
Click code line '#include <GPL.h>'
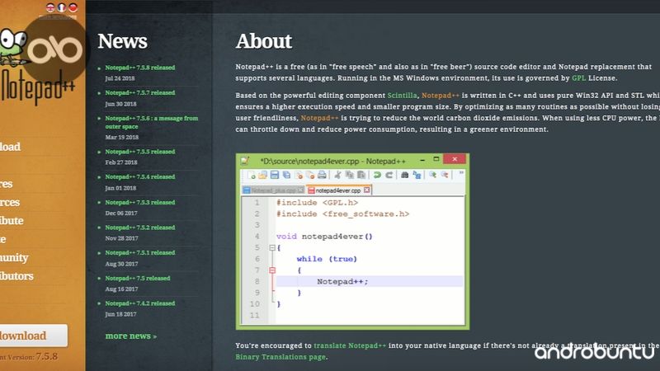pyautogui.click(x=317, y=203)
